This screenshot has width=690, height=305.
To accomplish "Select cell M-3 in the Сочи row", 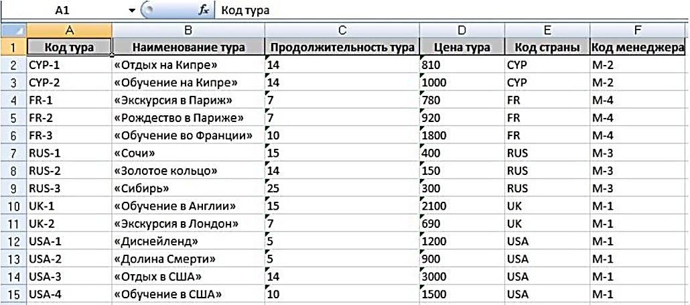I will (x=638, y=154).
